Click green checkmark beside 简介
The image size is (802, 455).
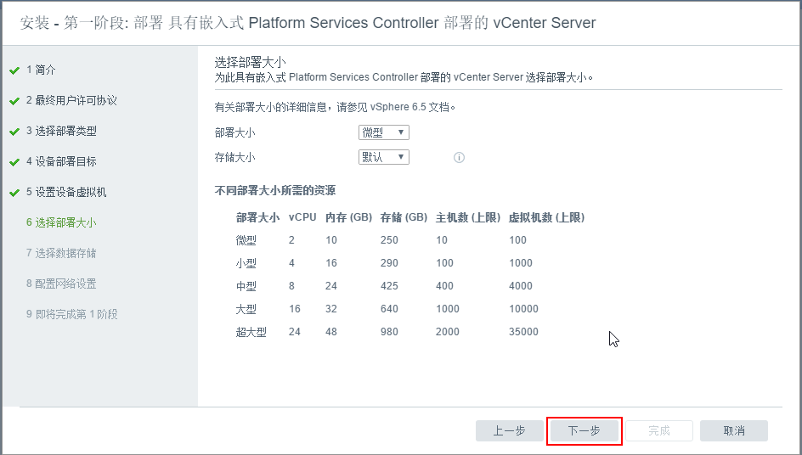(x=14, y=70)
